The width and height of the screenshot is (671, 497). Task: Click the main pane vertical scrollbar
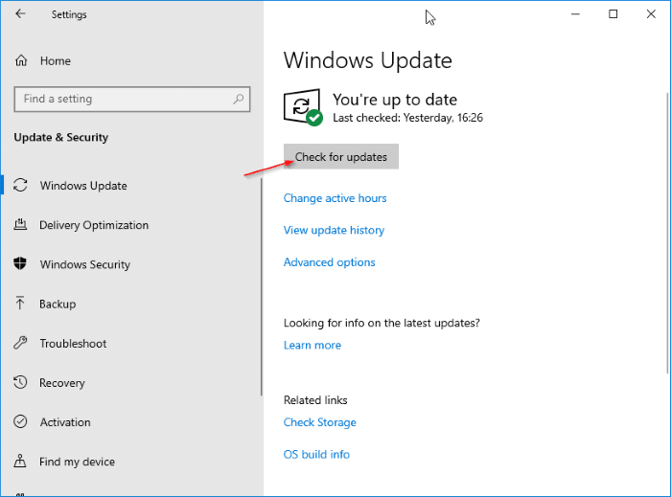tap(667, 233)
